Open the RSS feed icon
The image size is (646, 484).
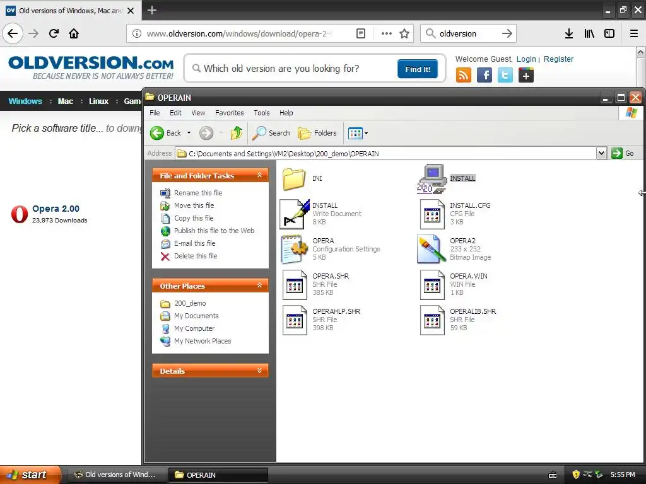(464, 76)
